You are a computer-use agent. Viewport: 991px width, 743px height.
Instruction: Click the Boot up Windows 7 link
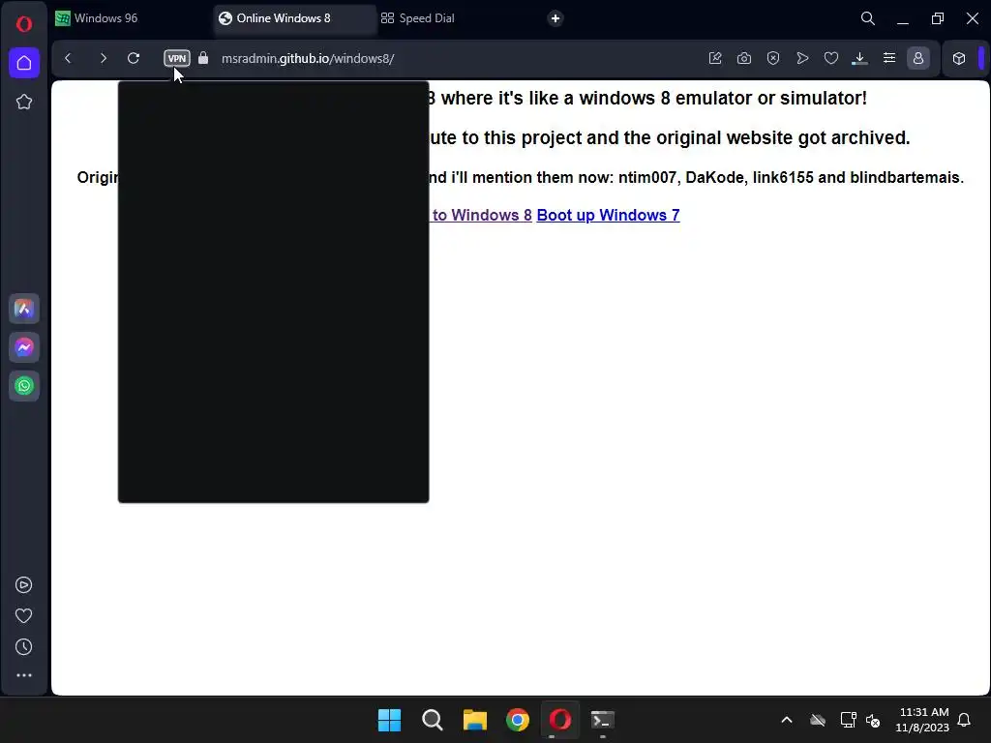(x=608, y=215)
